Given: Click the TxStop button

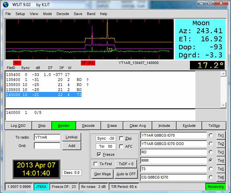Looking at the screenshot, I should (214, 126).
